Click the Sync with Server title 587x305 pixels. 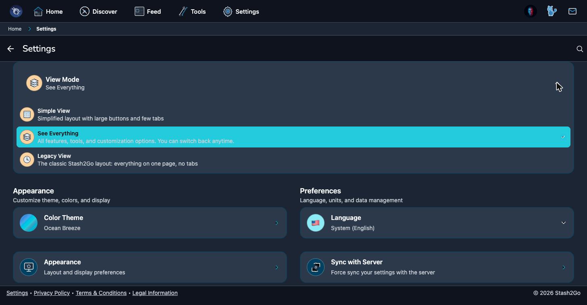[357, 262]
